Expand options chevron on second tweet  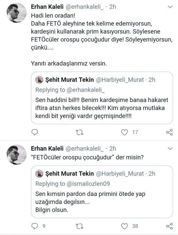[x=170, y=149]
